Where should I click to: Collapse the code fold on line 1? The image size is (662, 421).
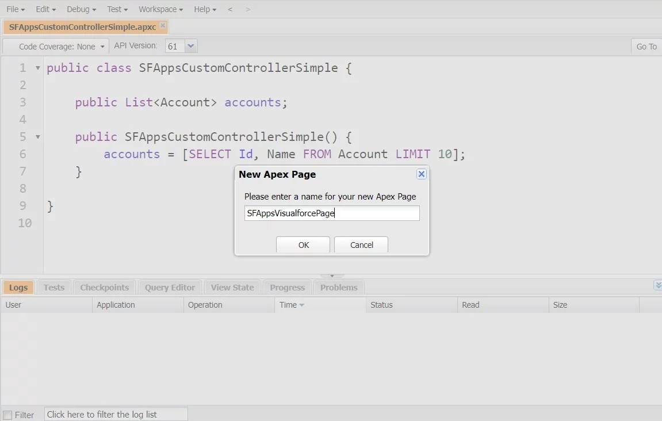pos(36,67)
